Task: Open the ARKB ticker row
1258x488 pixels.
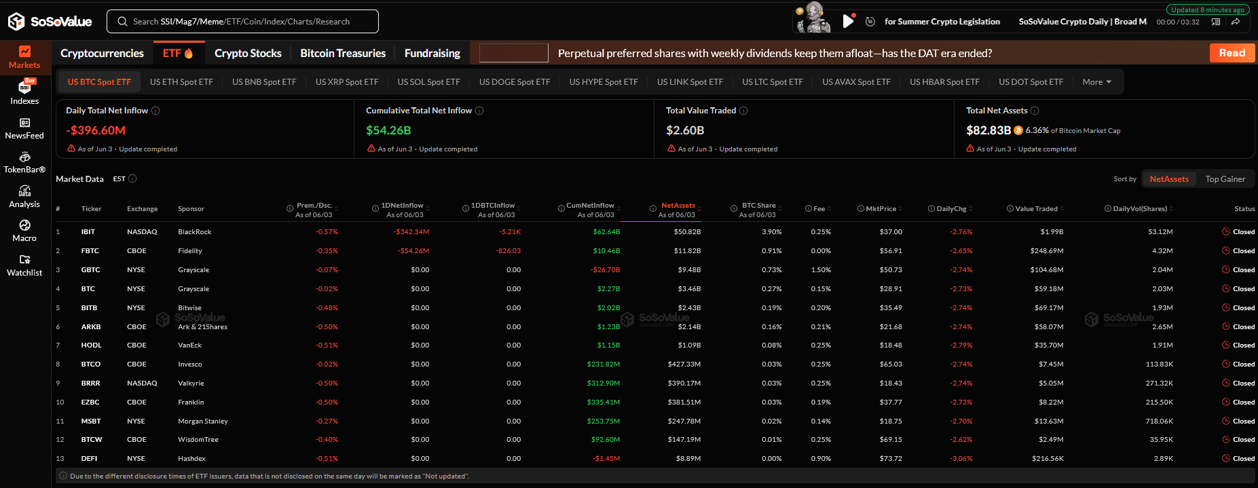Action: tap(656, 327)
